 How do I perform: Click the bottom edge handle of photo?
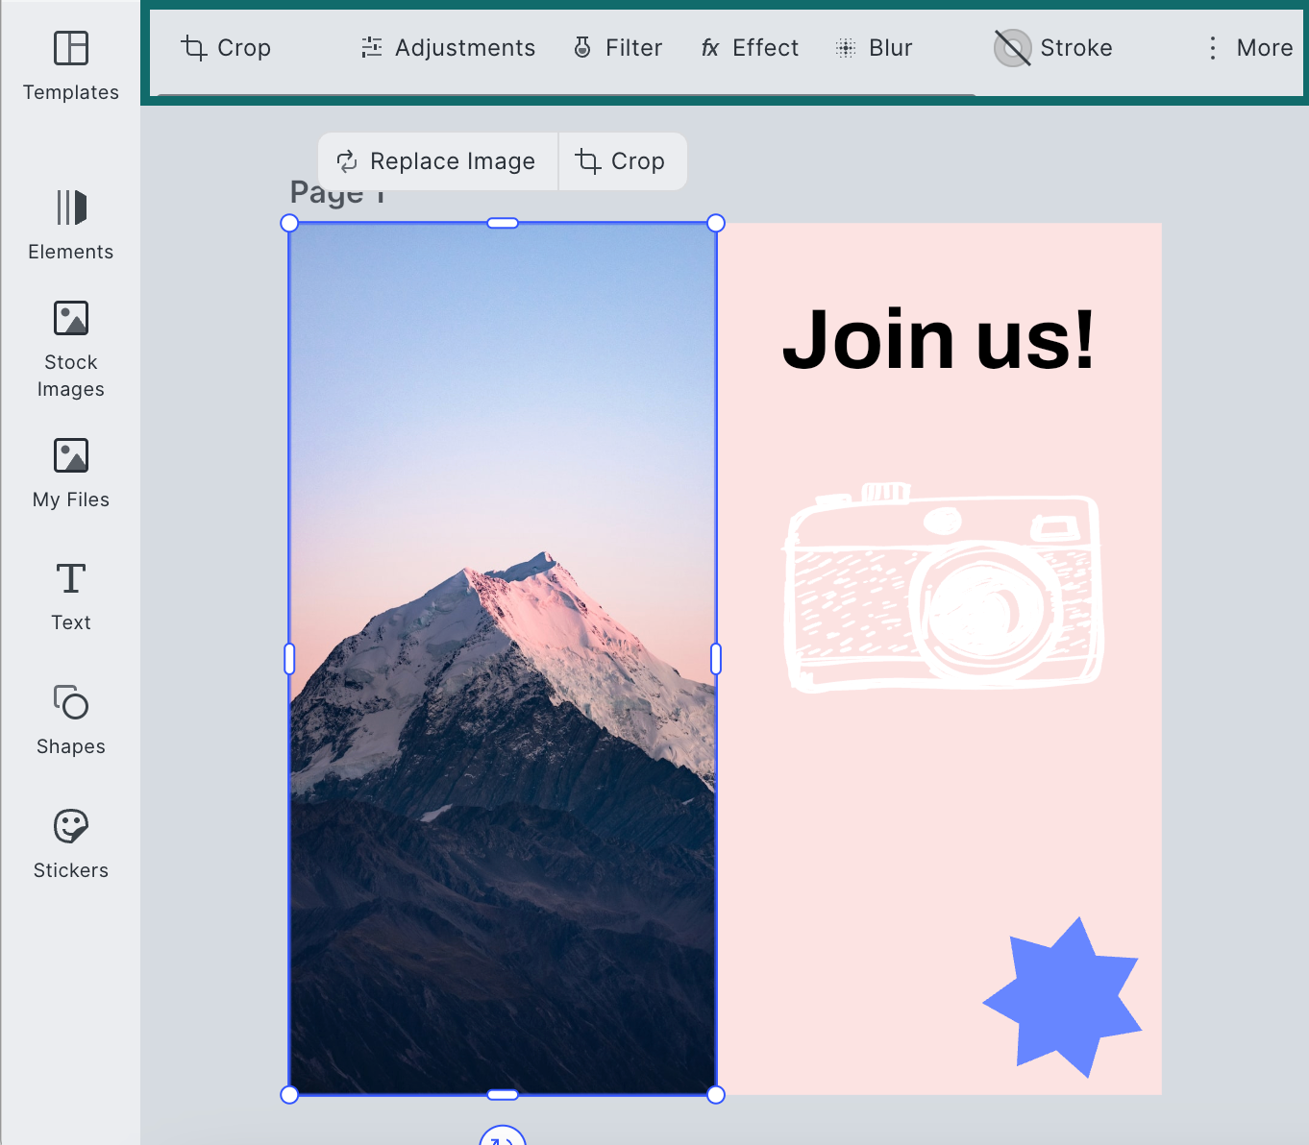pos(503,1095)
